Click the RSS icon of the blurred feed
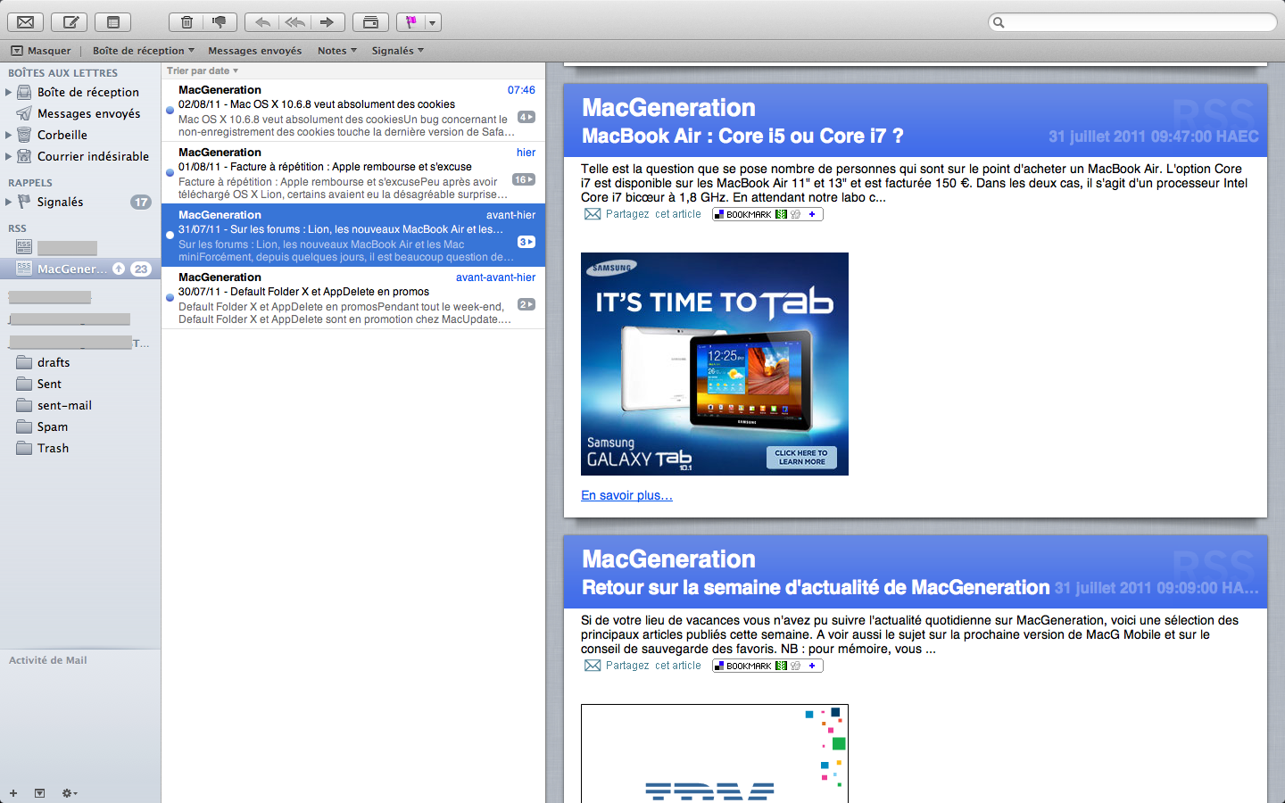The image size is (1285, 803). [24, 247]
